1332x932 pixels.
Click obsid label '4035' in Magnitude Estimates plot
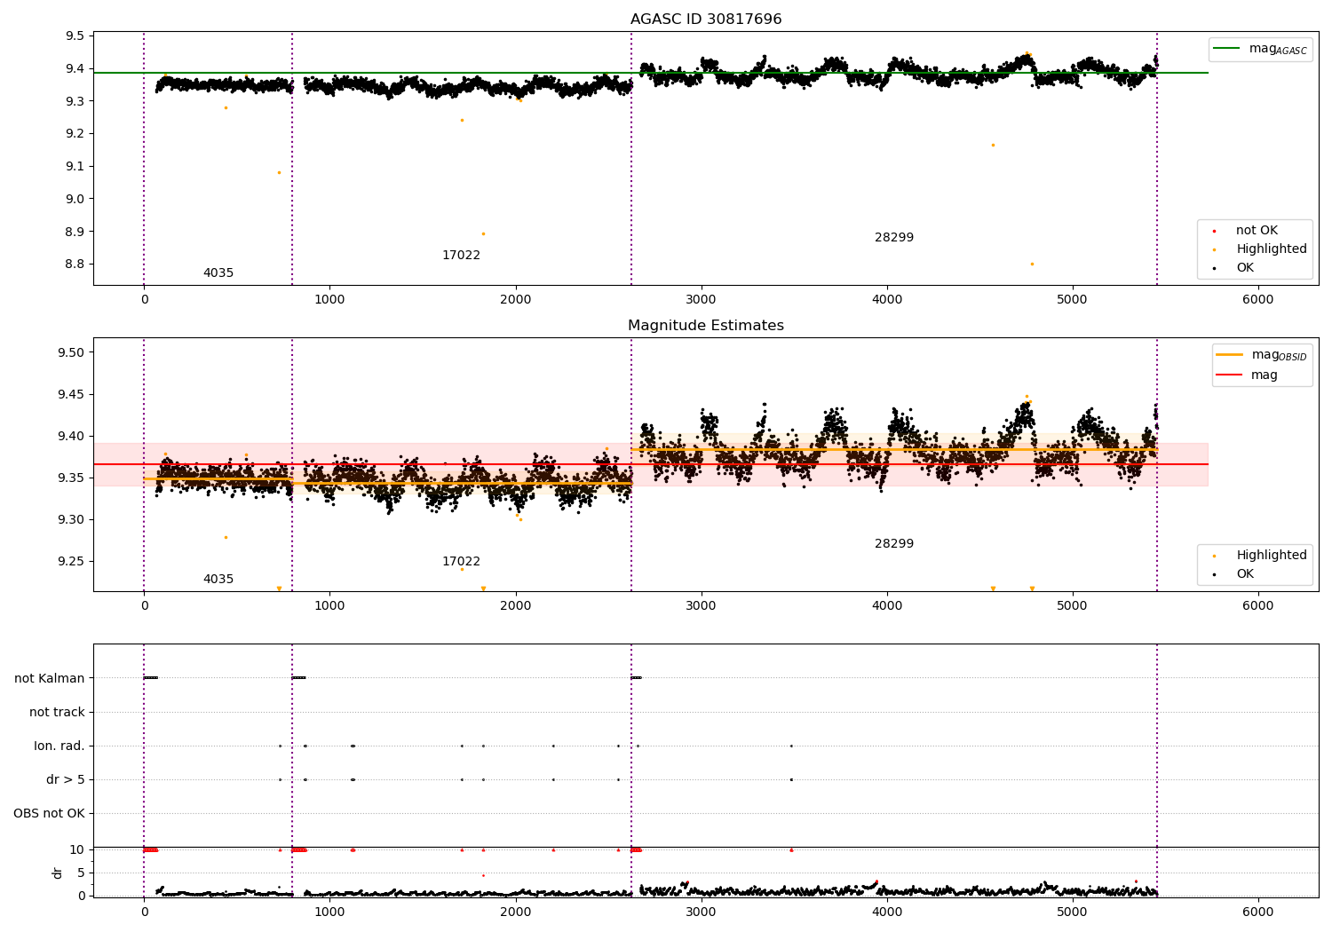tap(218, 580)
